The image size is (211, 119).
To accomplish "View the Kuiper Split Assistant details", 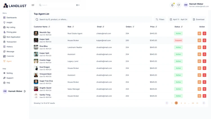I will [x=199, y=54].
